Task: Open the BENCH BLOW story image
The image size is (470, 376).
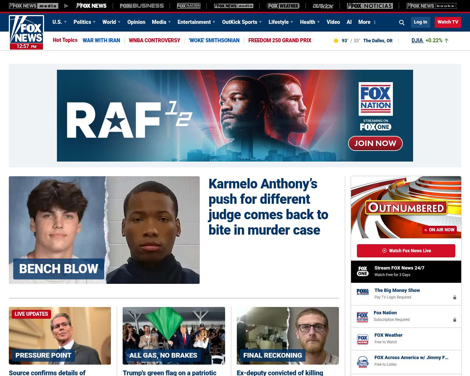Action: pos(104,230)
